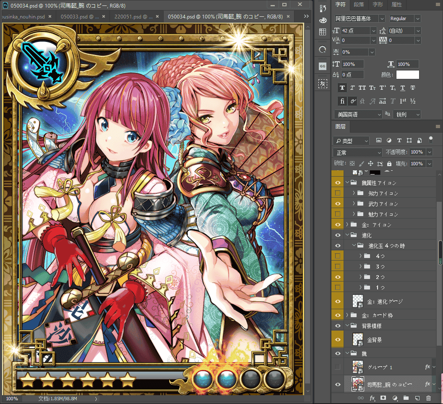Viewport: 443px width, 404px height.
Task: Hide the 魏属性アイコン layer group
Action: point(338,183)
